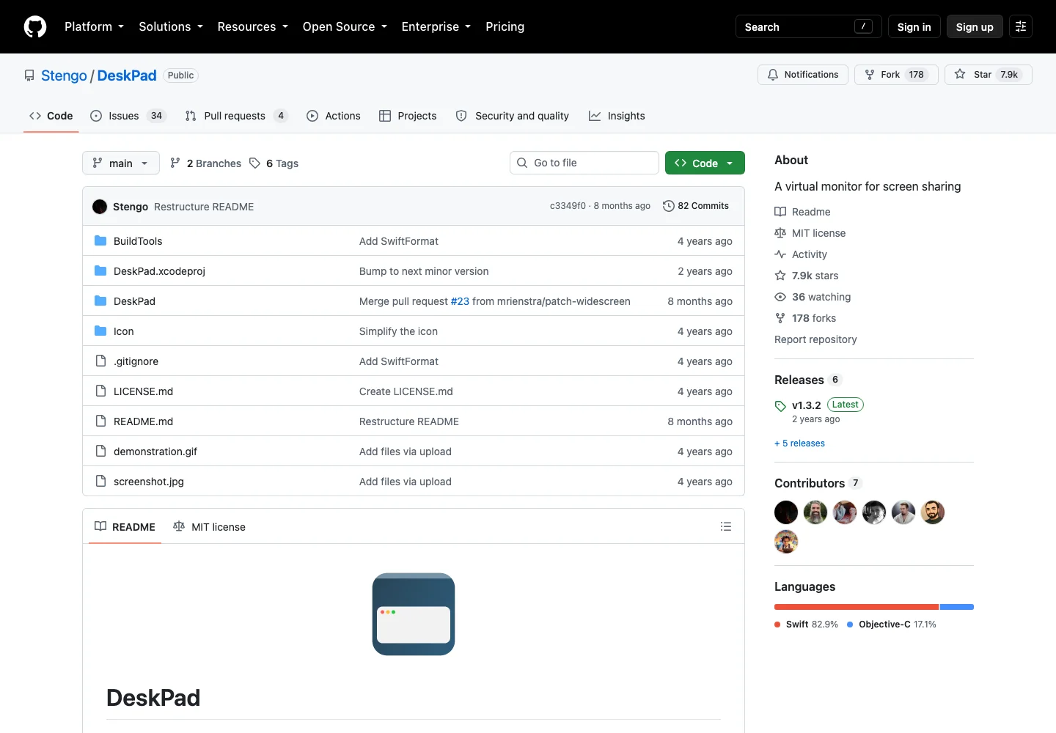
Task: Click the Icon folder's folder icon
Action: tap(100, 331)
